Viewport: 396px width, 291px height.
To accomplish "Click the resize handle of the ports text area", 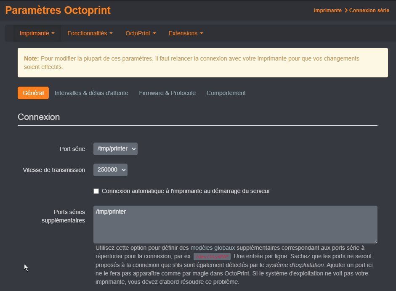I will (375, 241).
